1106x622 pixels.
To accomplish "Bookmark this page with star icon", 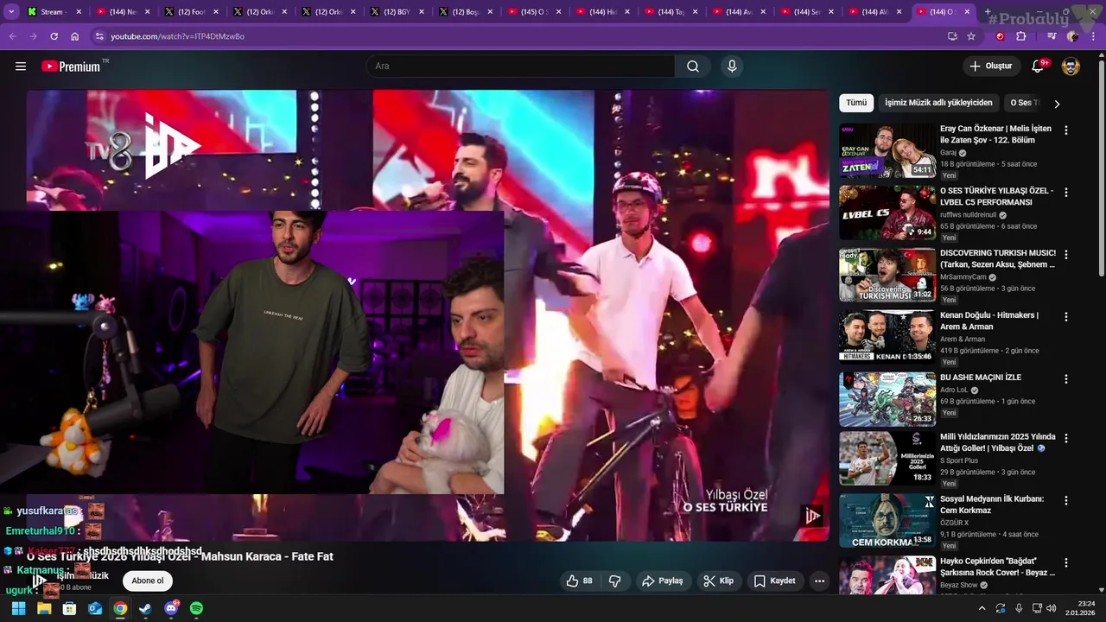I will (x=971, y=36).
